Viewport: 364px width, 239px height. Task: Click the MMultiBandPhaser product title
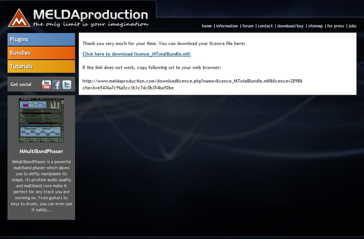pos(41,151)
